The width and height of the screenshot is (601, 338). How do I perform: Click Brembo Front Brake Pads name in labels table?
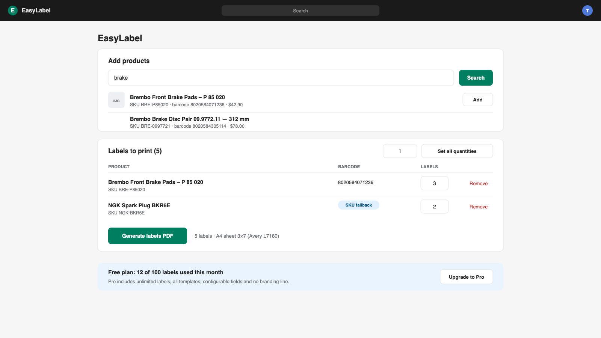pyautogui.click(x=156, y=182)
